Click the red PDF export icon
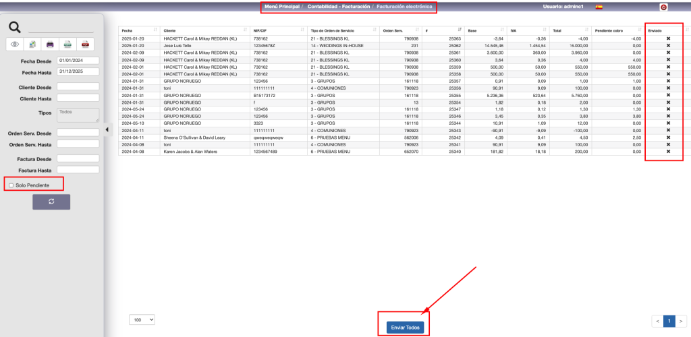 (x=85, y=44)
